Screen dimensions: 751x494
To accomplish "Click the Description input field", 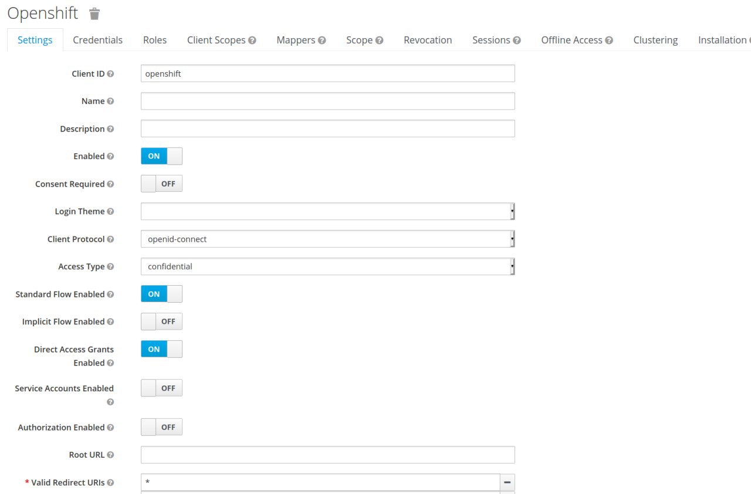I will [327, 128].
